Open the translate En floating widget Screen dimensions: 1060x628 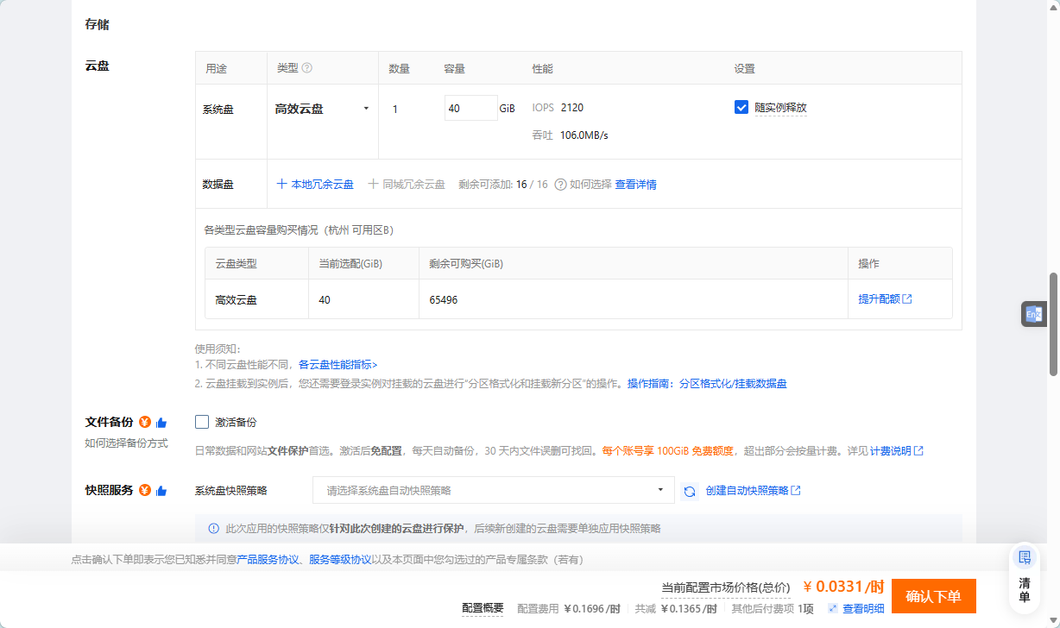pyautogui.click(x=1033, y=315)
